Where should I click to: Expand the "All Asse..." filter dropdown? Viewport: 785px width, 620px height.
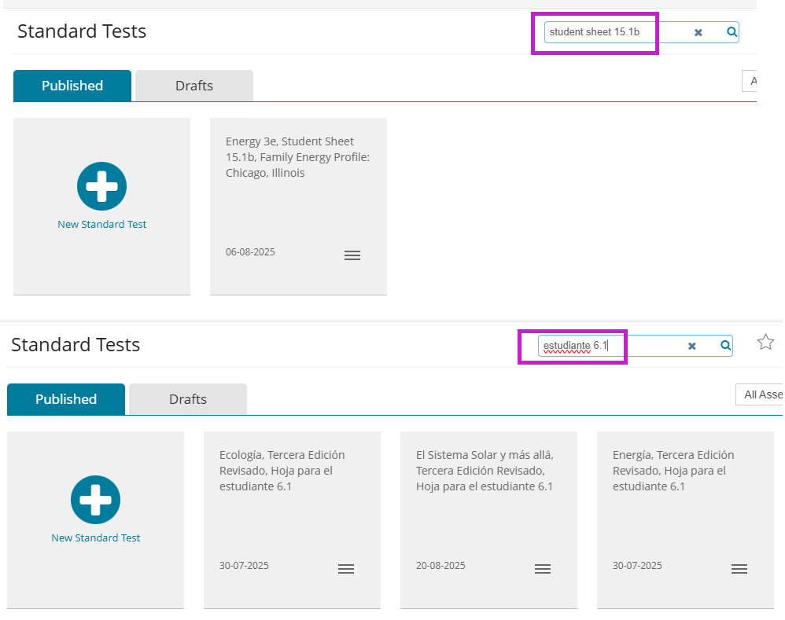tap(761, 394)
